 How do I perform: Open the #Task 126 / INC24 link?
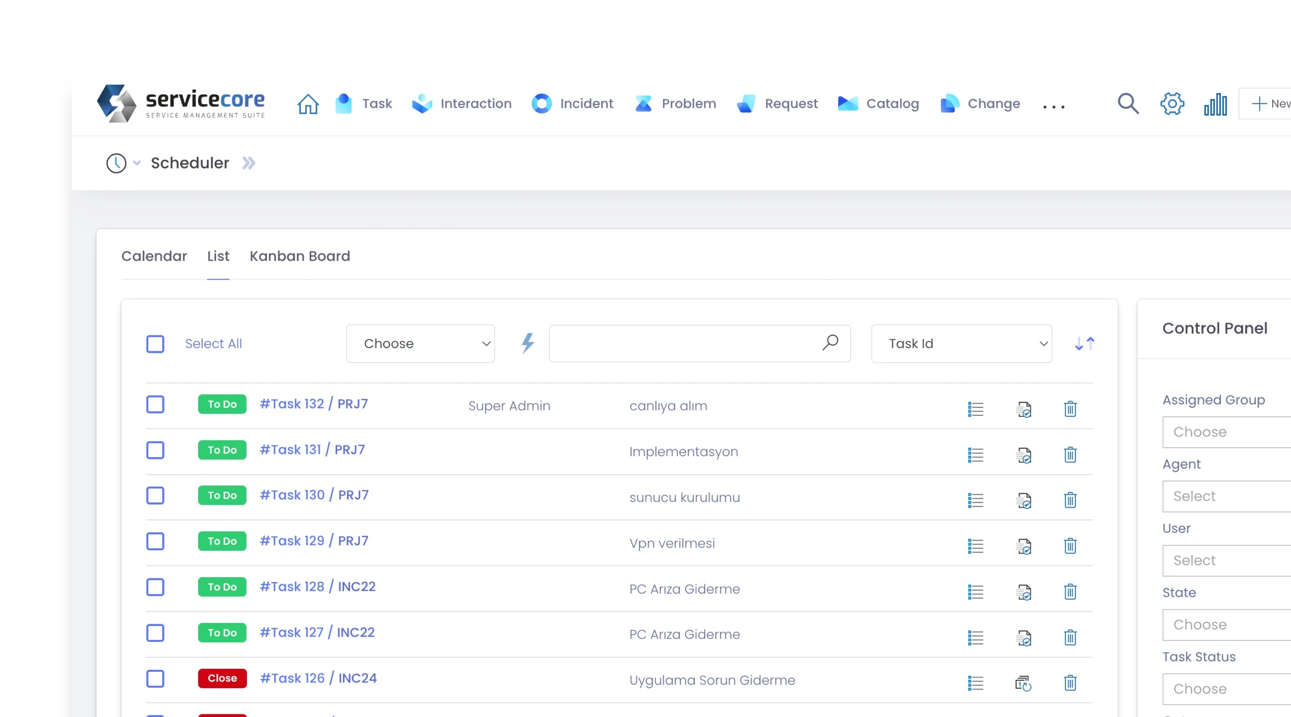(318, 678)
